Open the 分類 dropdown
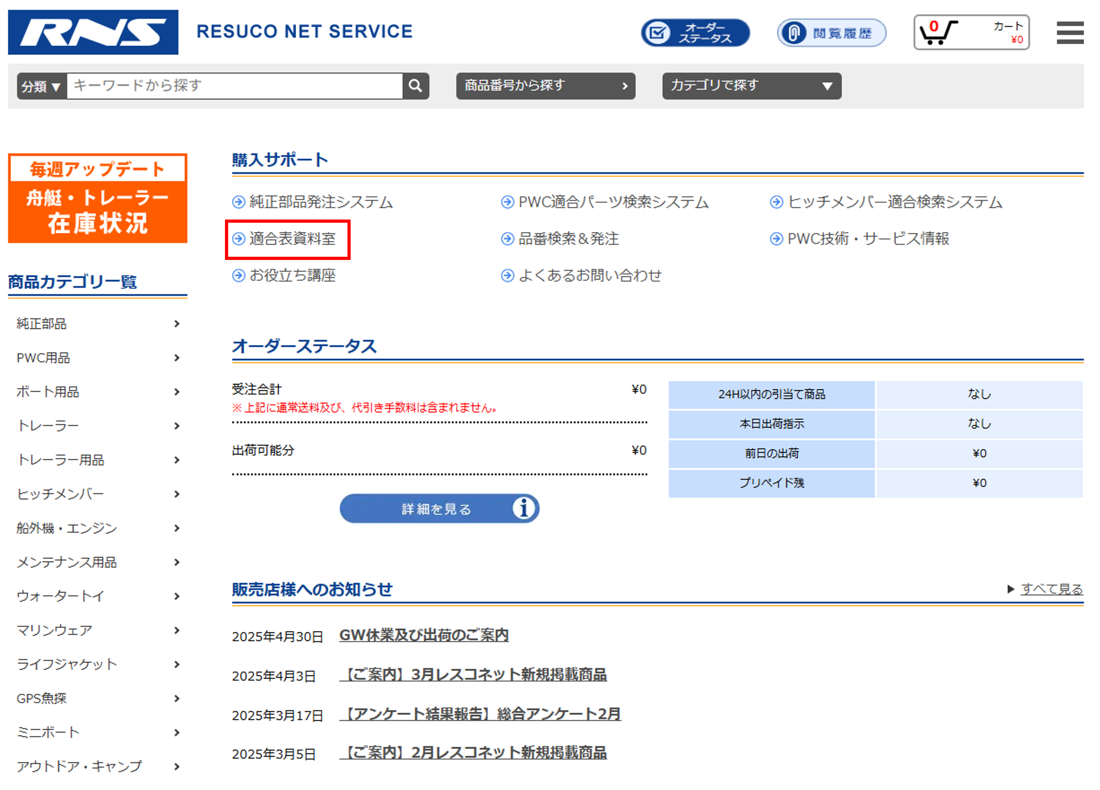The image size is (1100, 790). click(x=41, y=86)
